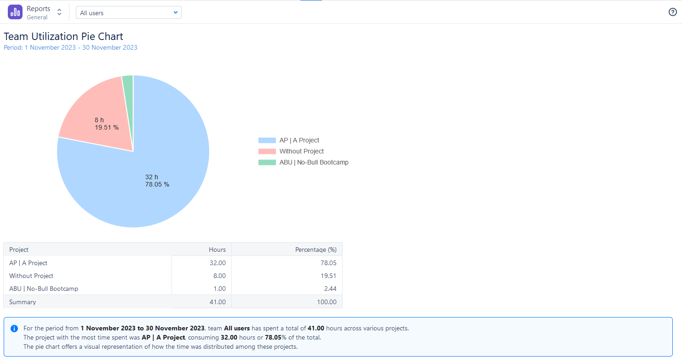This screenshot has height=363, width=682.
Task: Click pink legend swatch for Without Project
Action: click(x=267, y=151)
